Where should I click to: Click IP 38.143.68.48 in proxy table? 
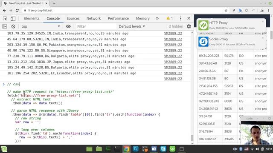click(208, 63)
